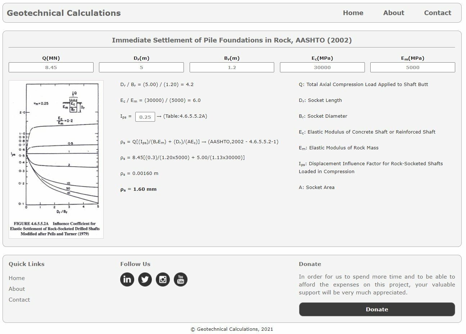This screenshot has height=334, width=466.
Task: Click the Em(MPa) rock mass modulus field
Action: point(413,67)
